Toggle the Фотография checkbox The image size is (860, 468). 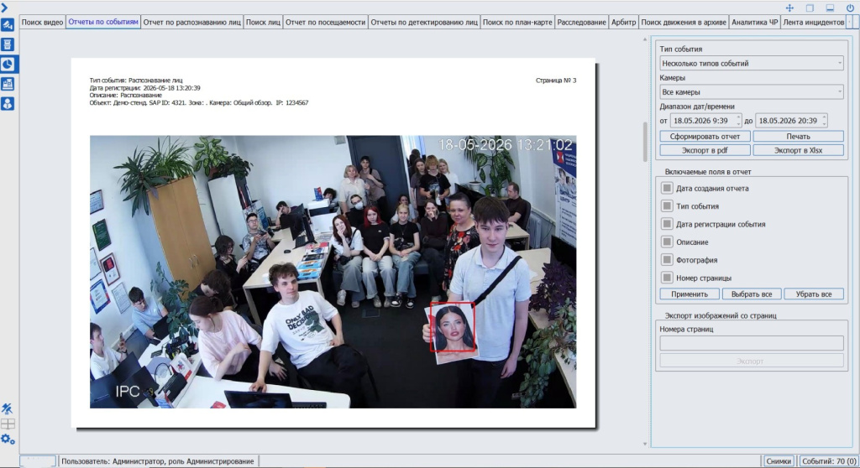(x=667, y=260)
